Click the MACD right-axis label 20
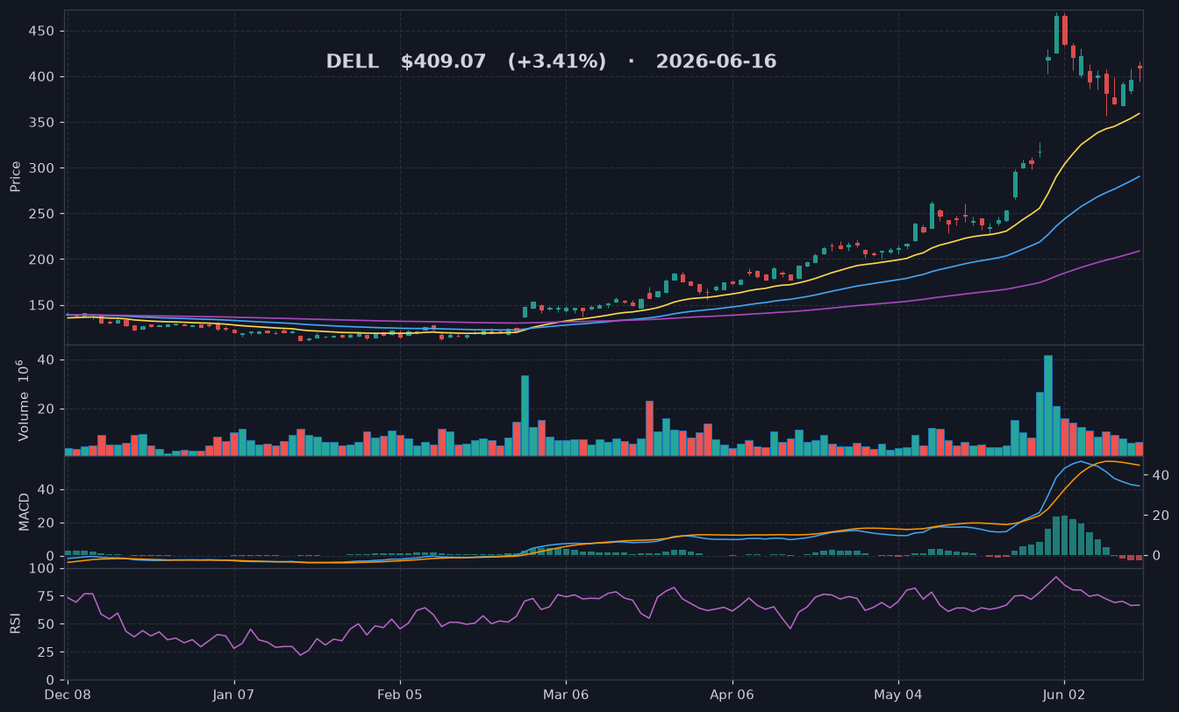Screen dimensions: 1179x712 click(x=1159, y=516)
